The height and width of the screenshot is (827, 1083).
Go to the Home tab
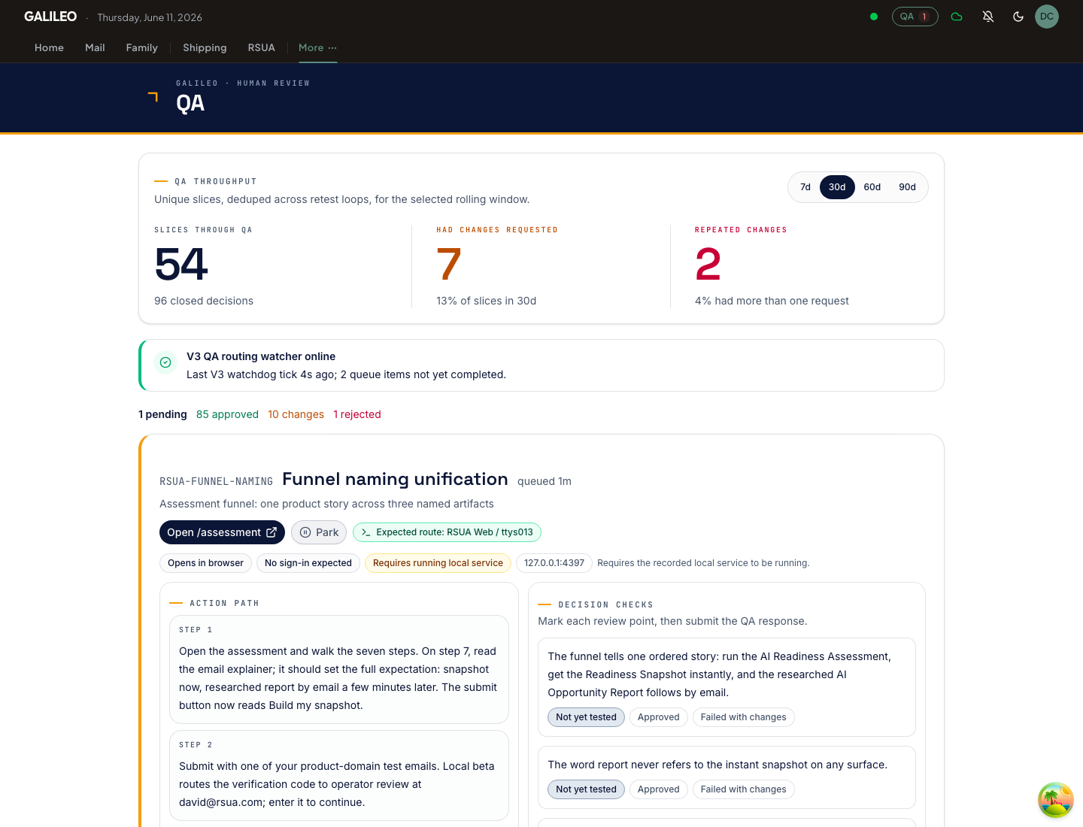click(49, 47)
